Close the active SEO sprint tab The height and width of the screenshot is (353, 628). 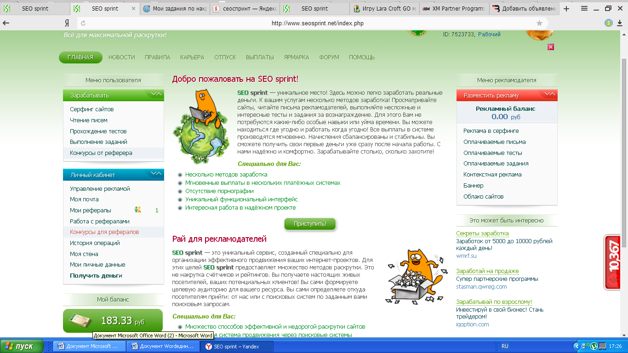(134, 8)
